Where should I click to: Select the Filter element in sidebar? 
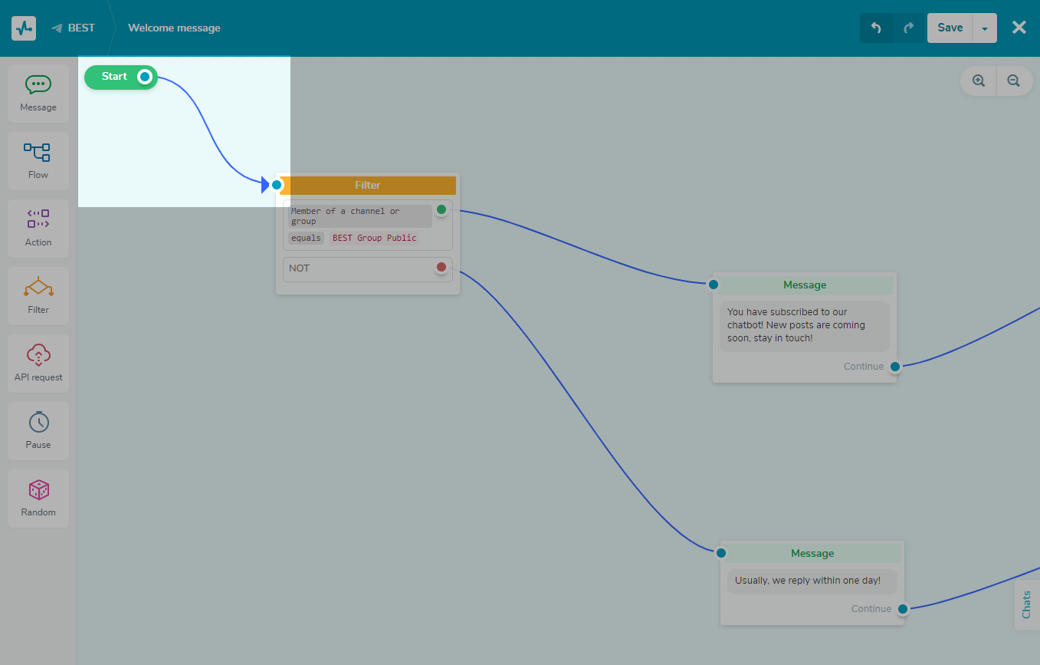(38, 296)
